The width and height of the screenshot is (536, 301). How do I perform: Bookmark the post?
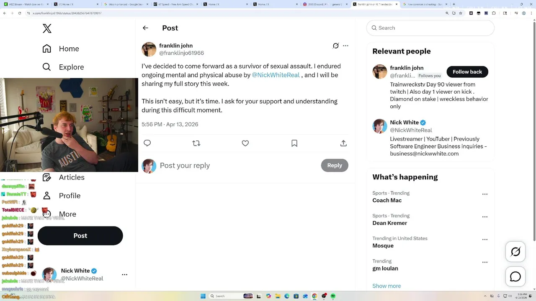point(294,143)
